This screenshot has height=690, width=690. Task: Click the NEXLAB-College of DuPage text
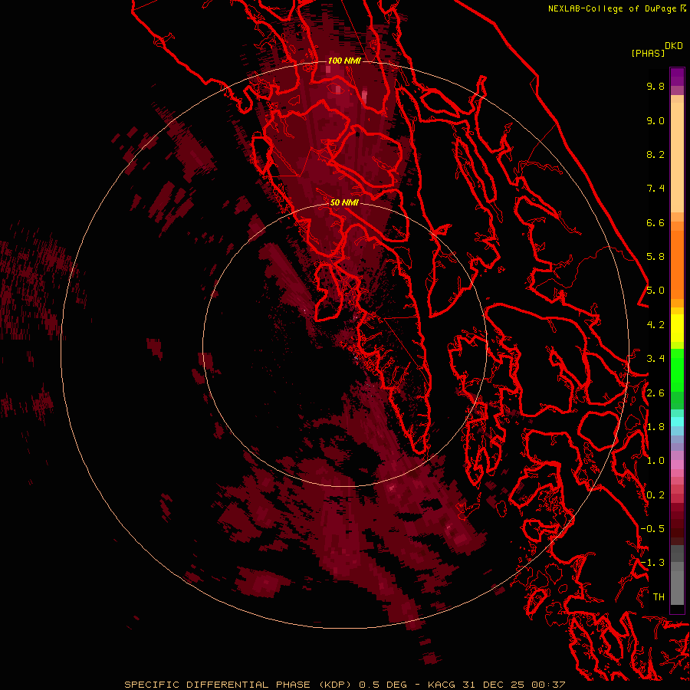[613, 8]
